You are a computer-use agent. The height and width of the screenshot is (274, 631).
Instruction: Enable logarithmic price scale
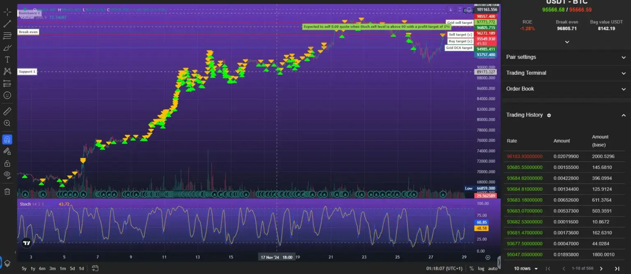pos(481,268)
